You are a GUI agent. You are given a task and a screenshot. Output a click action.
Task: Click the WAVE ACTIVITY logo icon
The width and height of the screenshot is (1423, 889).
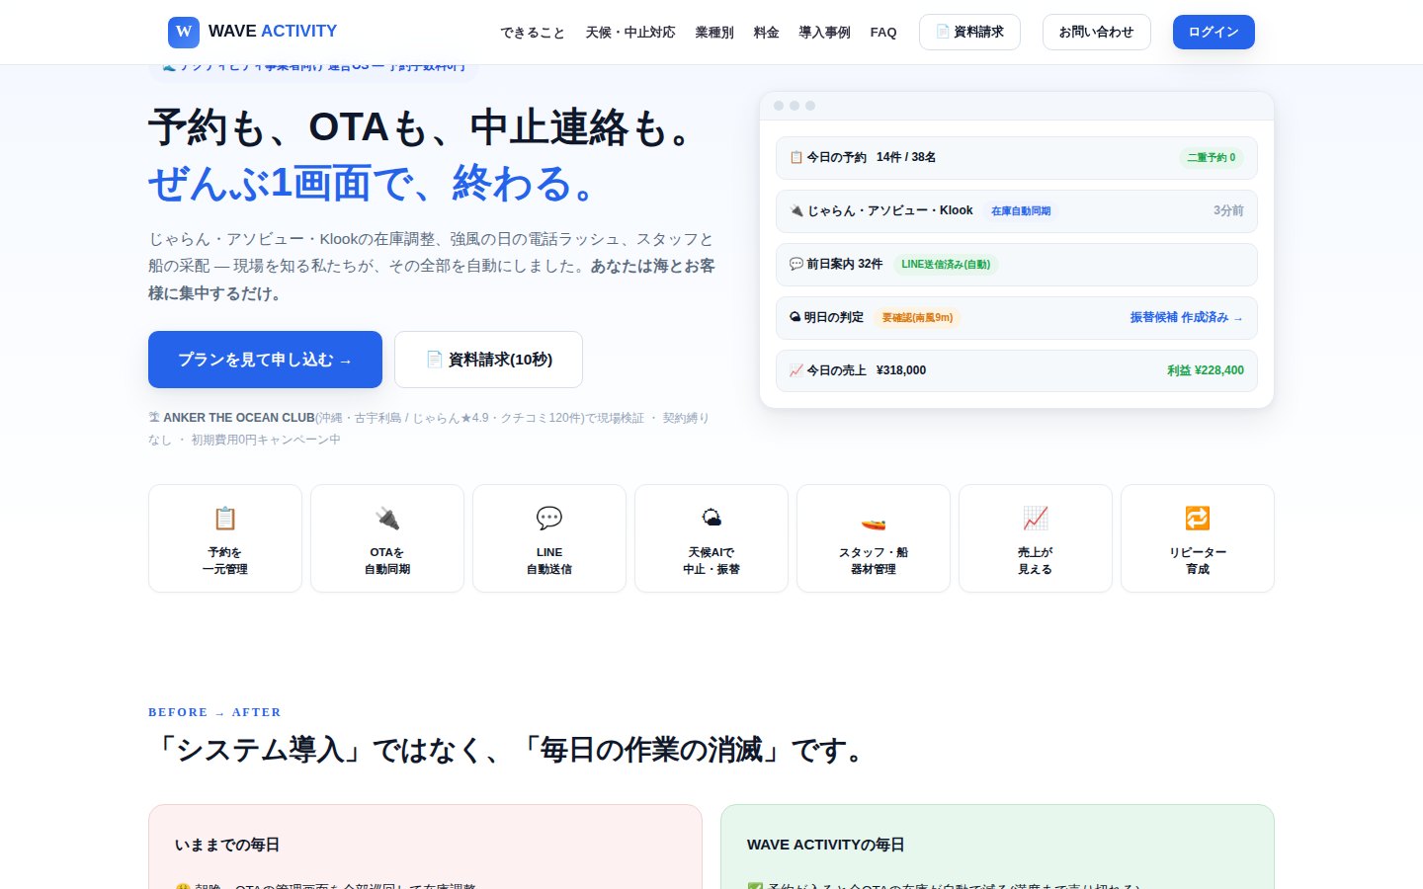coord(184,32)
